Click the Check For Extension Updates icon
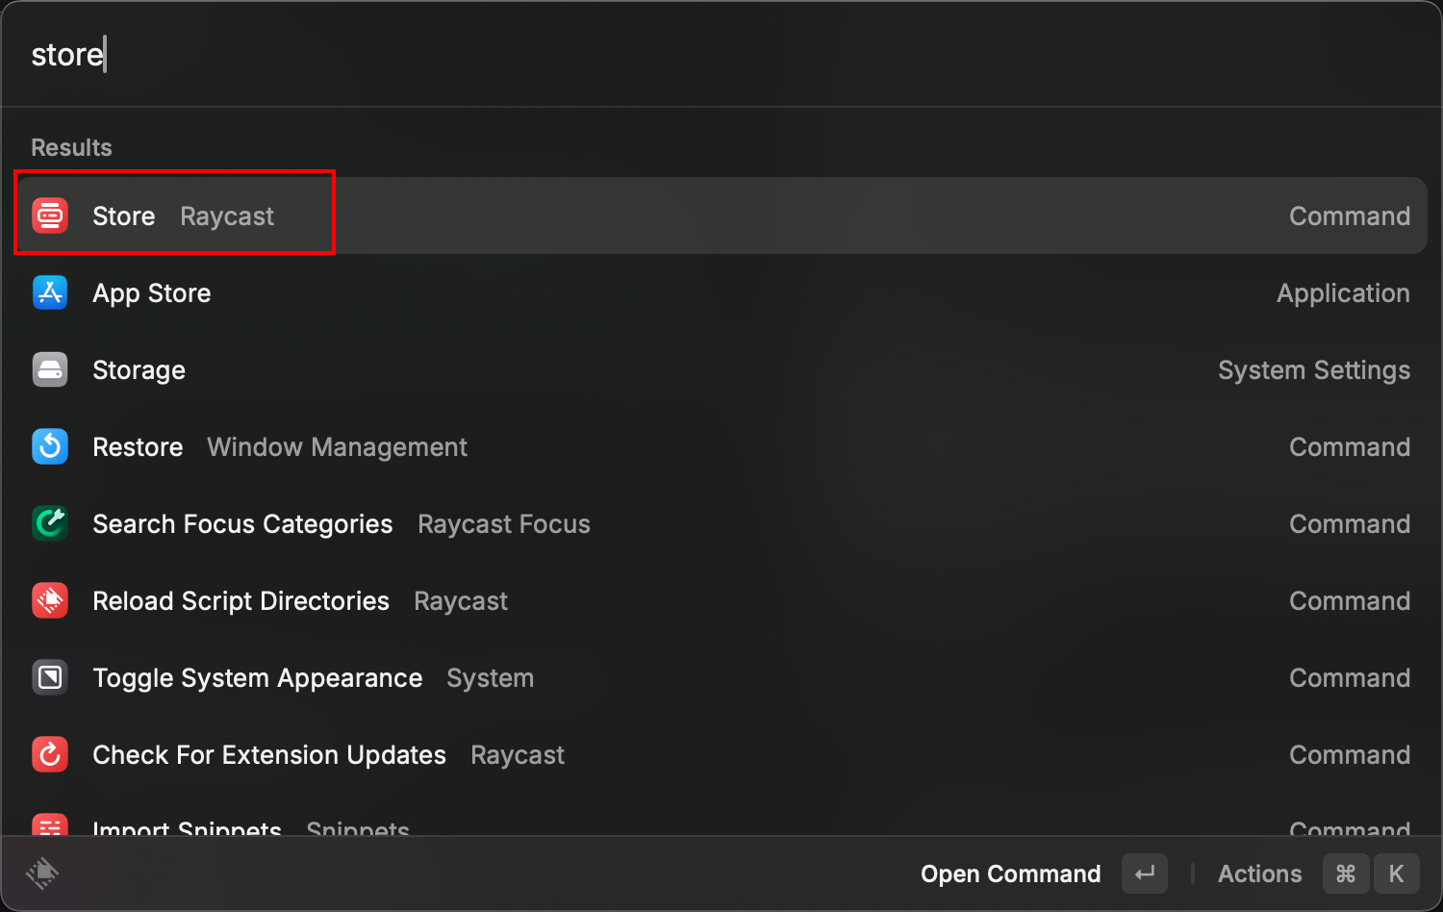 coord(50,754)
